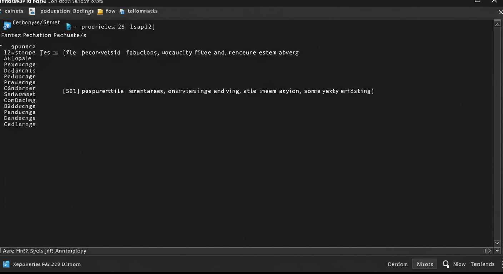Select the 'tellomnatts' tab
This screenshot has width=503, height=274.
point(143,11)
